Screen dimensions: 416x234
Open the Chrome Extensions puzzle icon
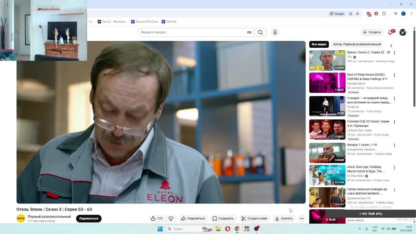384,14
